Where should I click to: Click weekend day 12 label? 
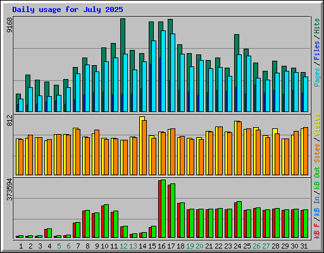click(x=123, y=246)
